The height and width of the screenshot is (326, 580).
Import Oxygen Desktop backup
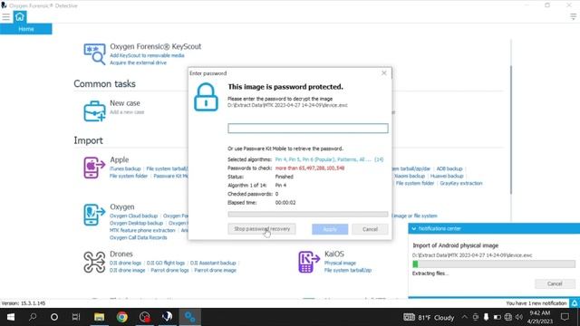coord(136,224)
